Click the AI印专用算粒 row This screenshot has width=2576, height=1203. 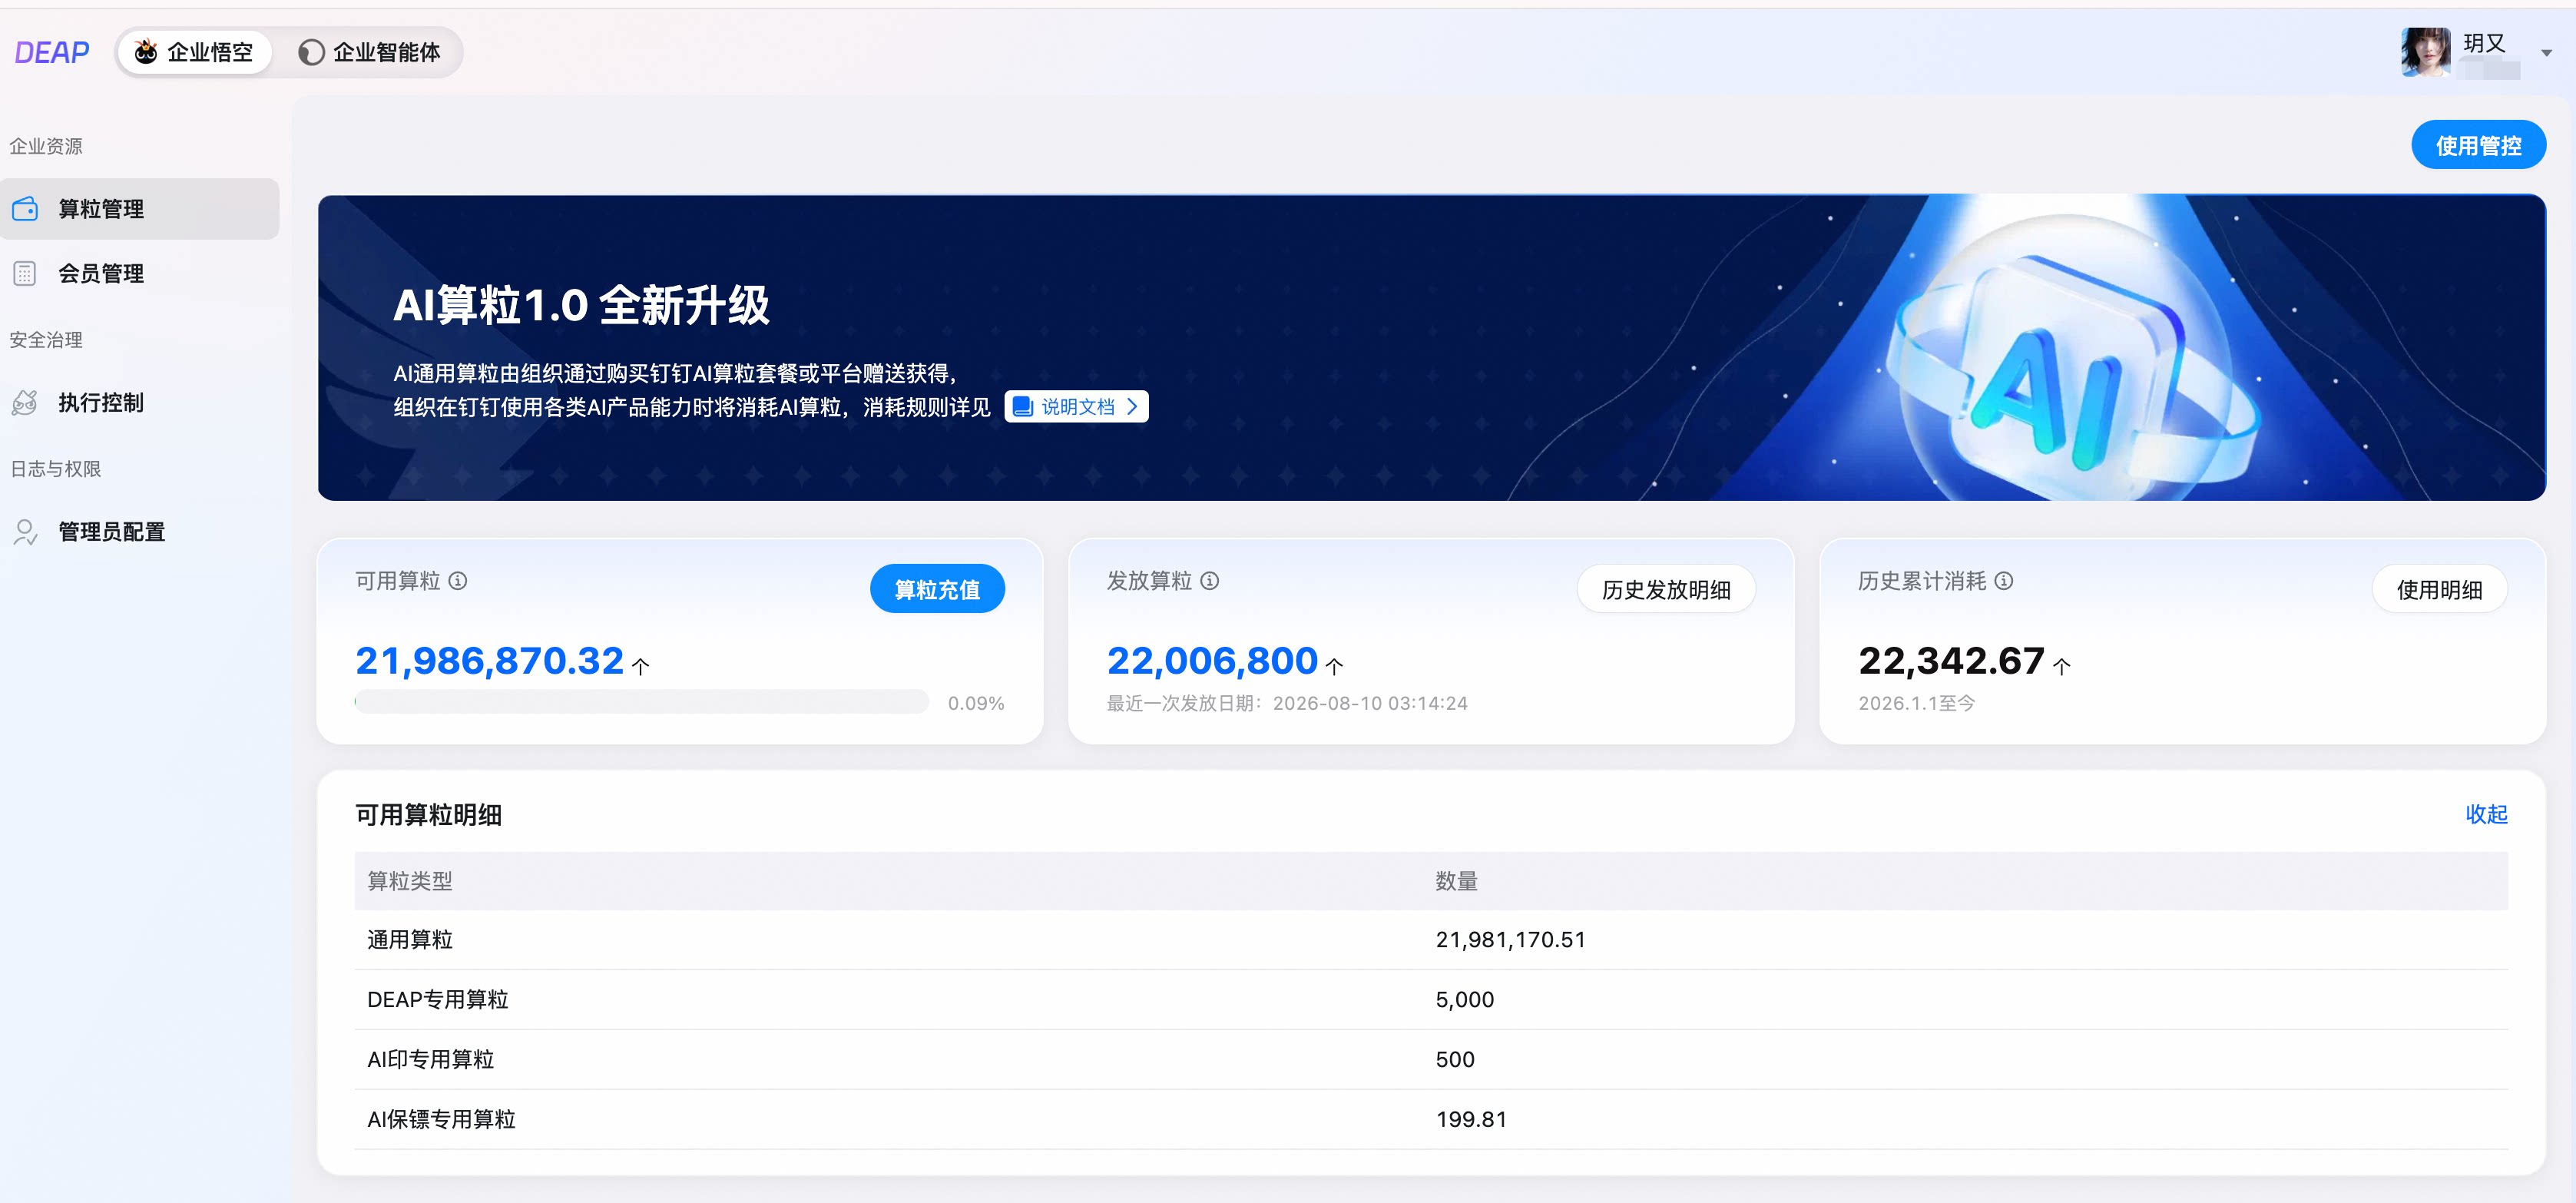(x=1430, y=1060)
